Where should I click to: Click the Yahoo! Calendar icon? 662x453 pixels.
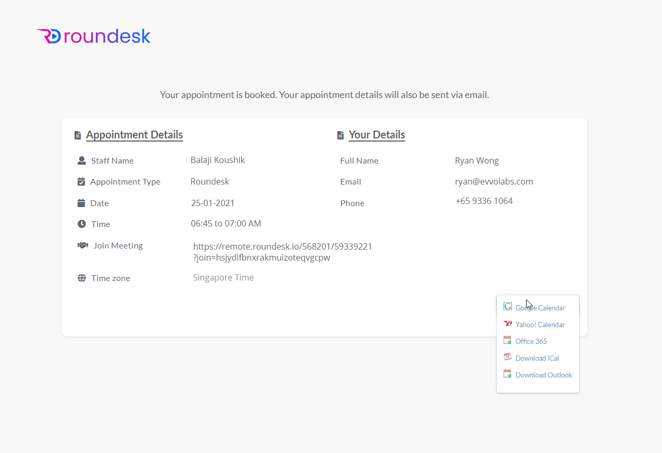pyautogui.click(x=507, y=323)
